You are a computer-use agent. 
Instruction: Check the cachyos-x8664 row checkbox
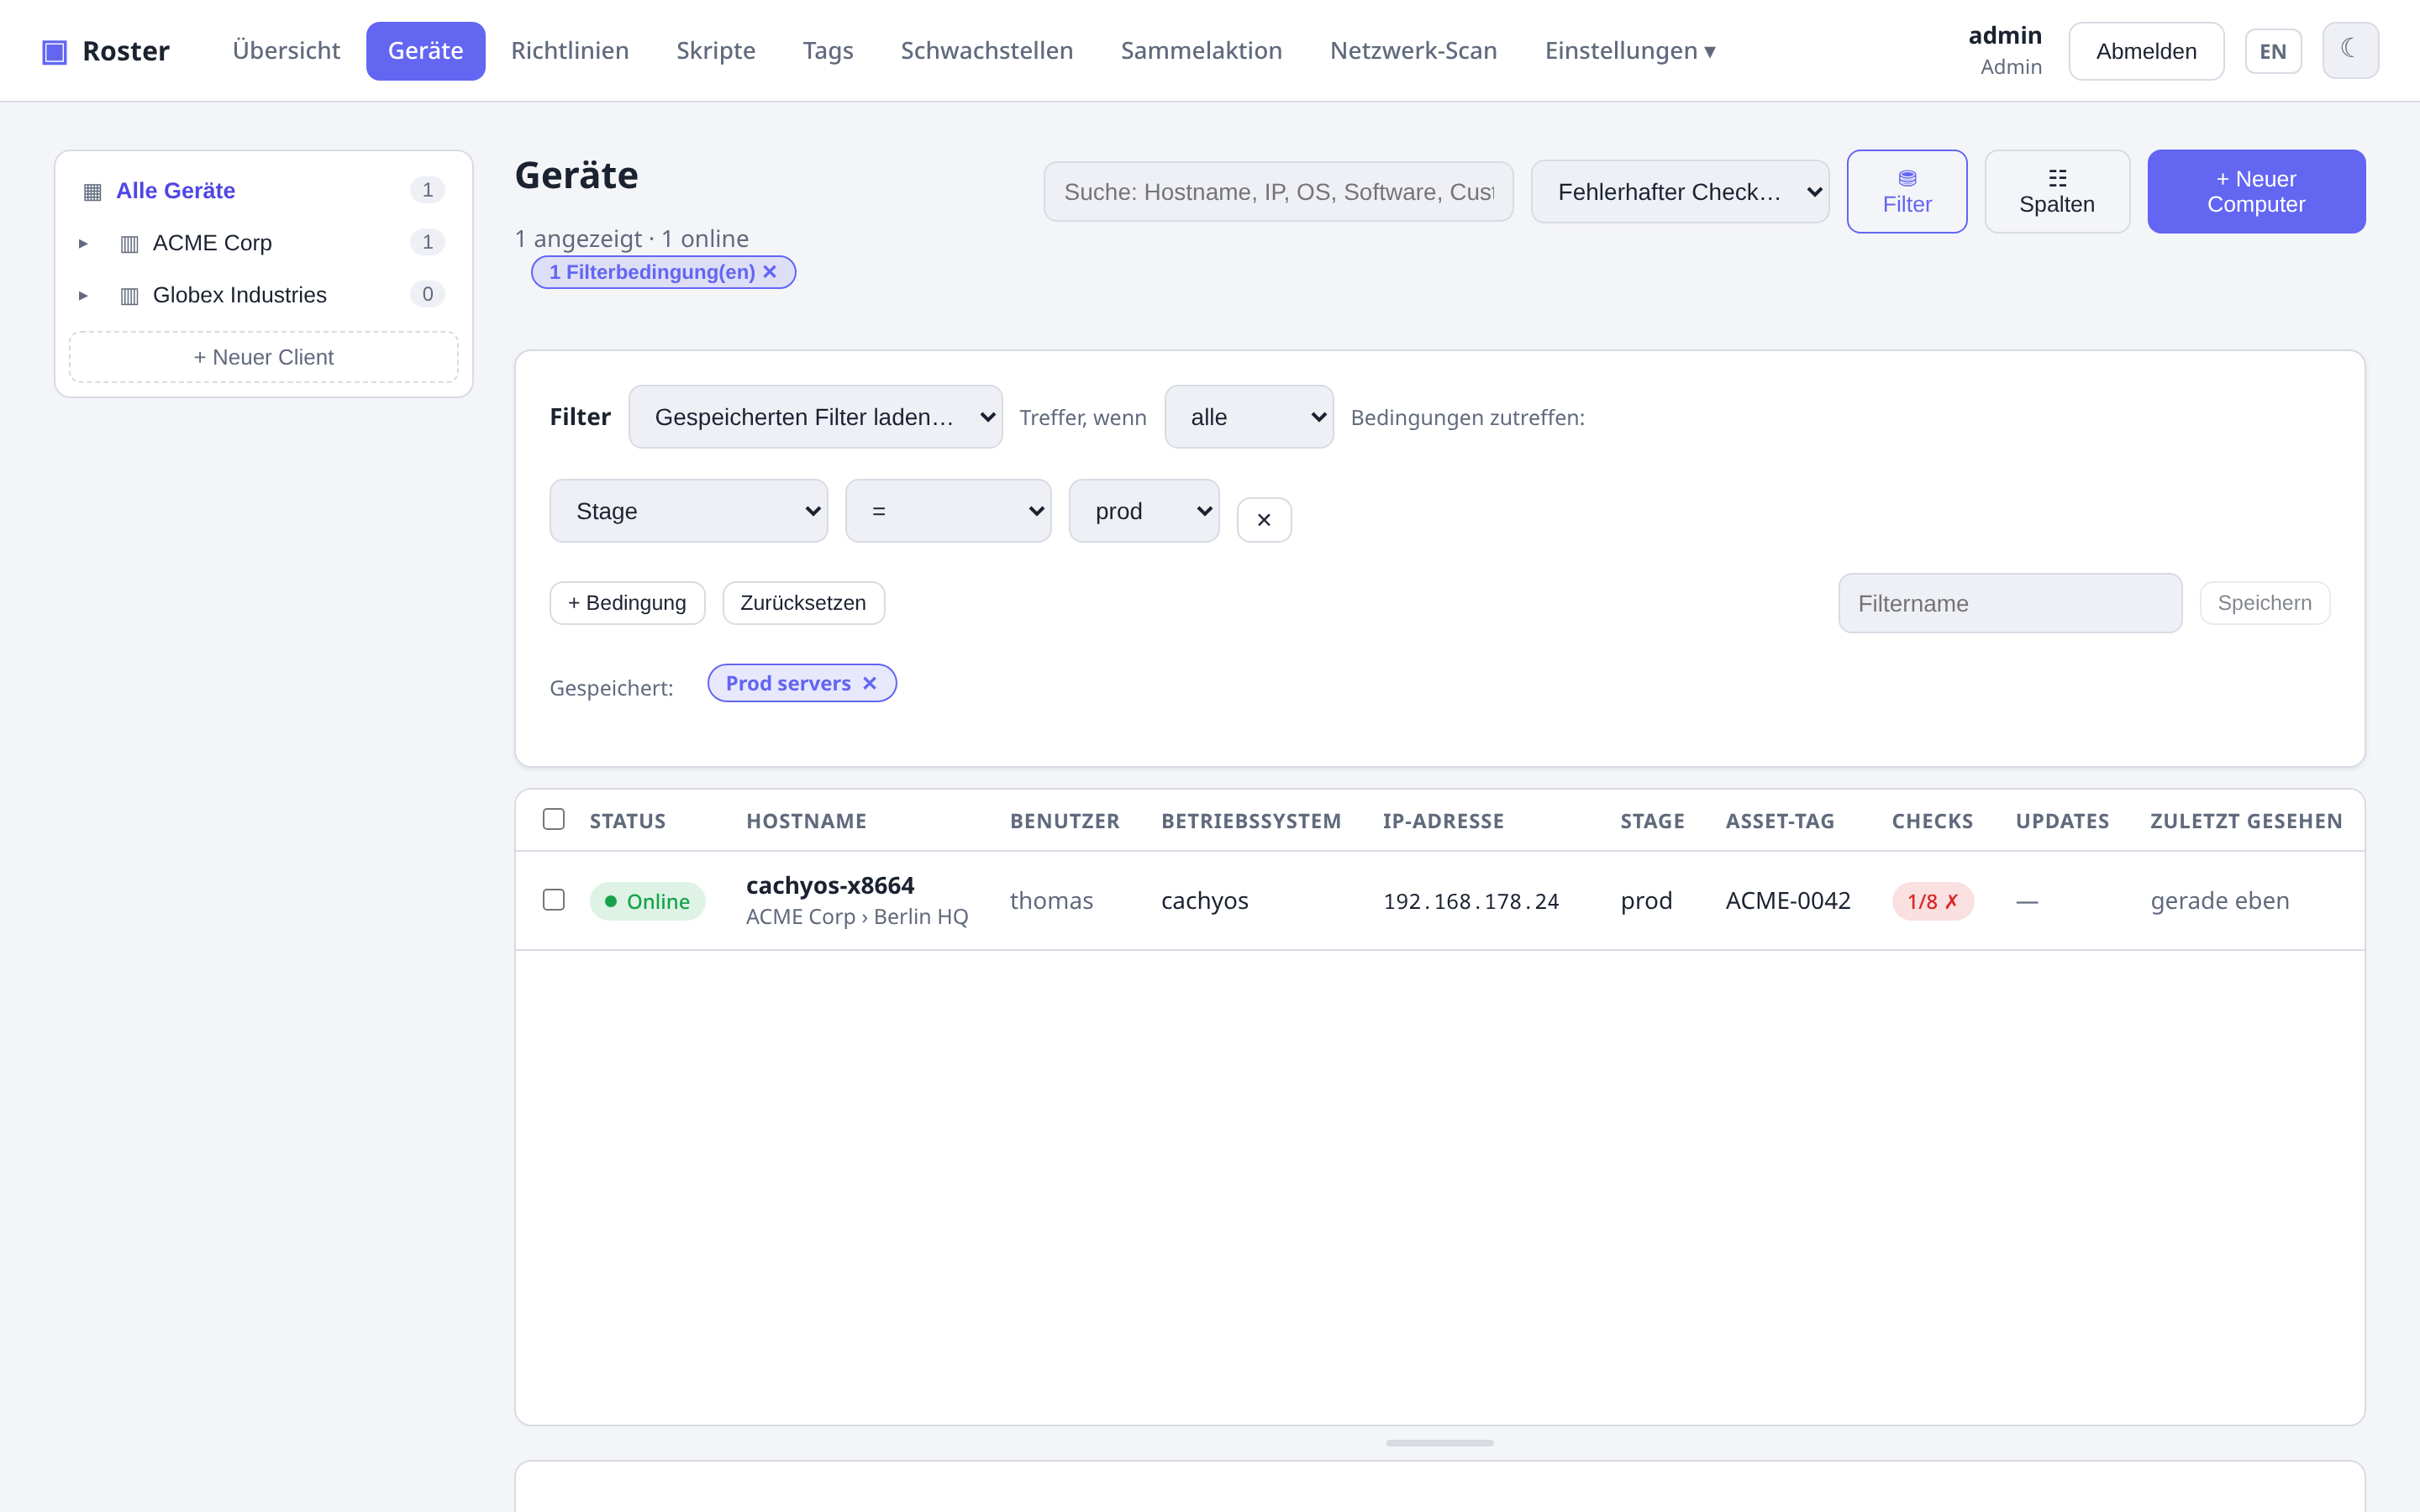(x=553, y=900)
